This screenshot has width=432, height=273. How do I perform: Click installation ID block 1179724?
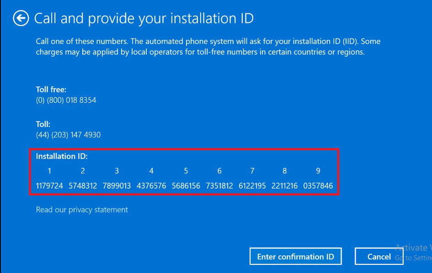pyautogui.click(x=49, y=186)
